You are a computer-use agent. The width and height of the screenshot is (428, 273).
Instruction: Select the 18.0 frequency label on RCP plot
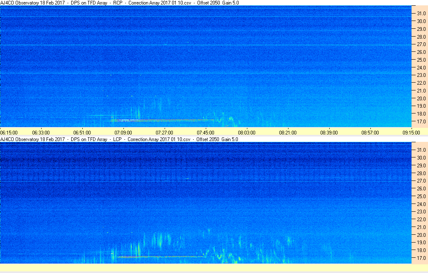(421, 114)
